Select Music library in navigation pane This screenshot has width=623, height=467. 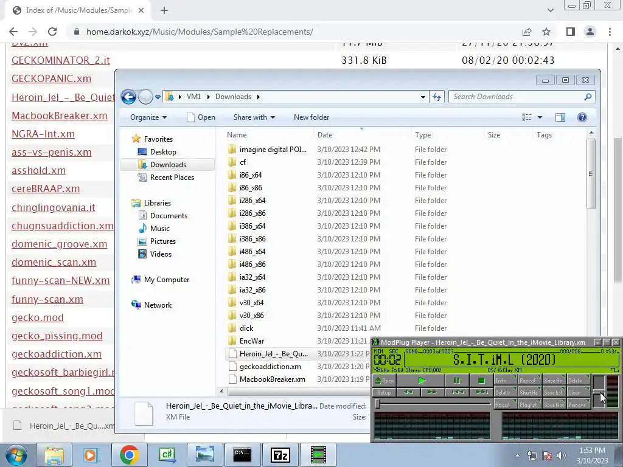click(x=154, y=229)
